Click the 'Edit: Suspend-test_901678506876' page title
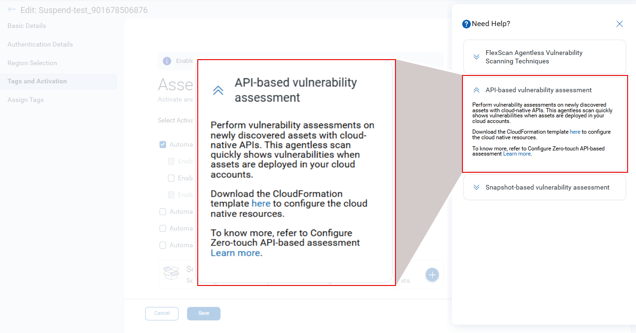 84,10
